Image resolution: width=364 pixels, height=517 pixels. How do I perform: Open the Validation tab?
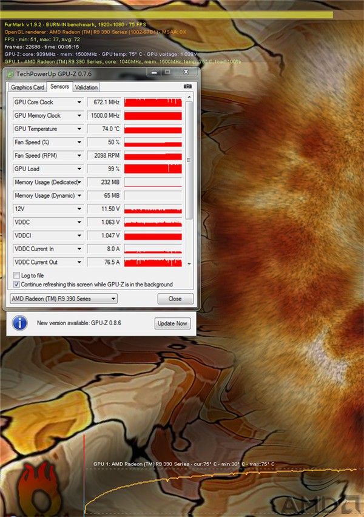click(86, 87)
